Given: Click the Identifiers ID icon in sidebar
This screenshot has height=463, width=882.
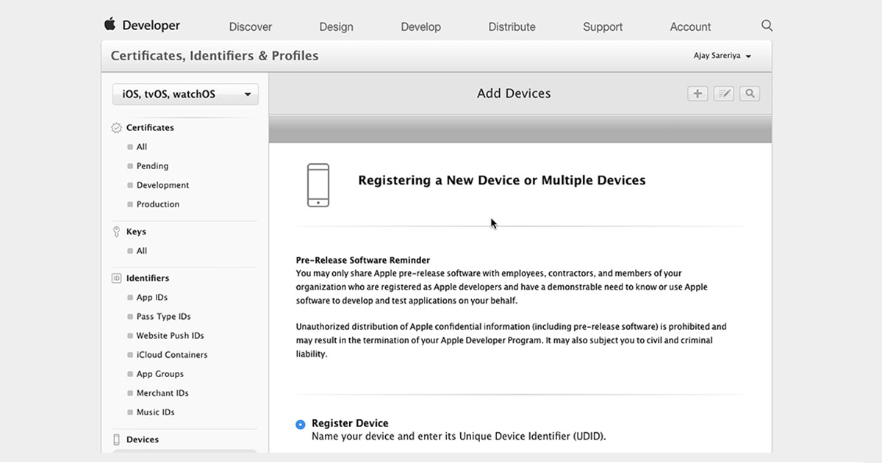Looking at the screenshot, I should pos(116,279).
